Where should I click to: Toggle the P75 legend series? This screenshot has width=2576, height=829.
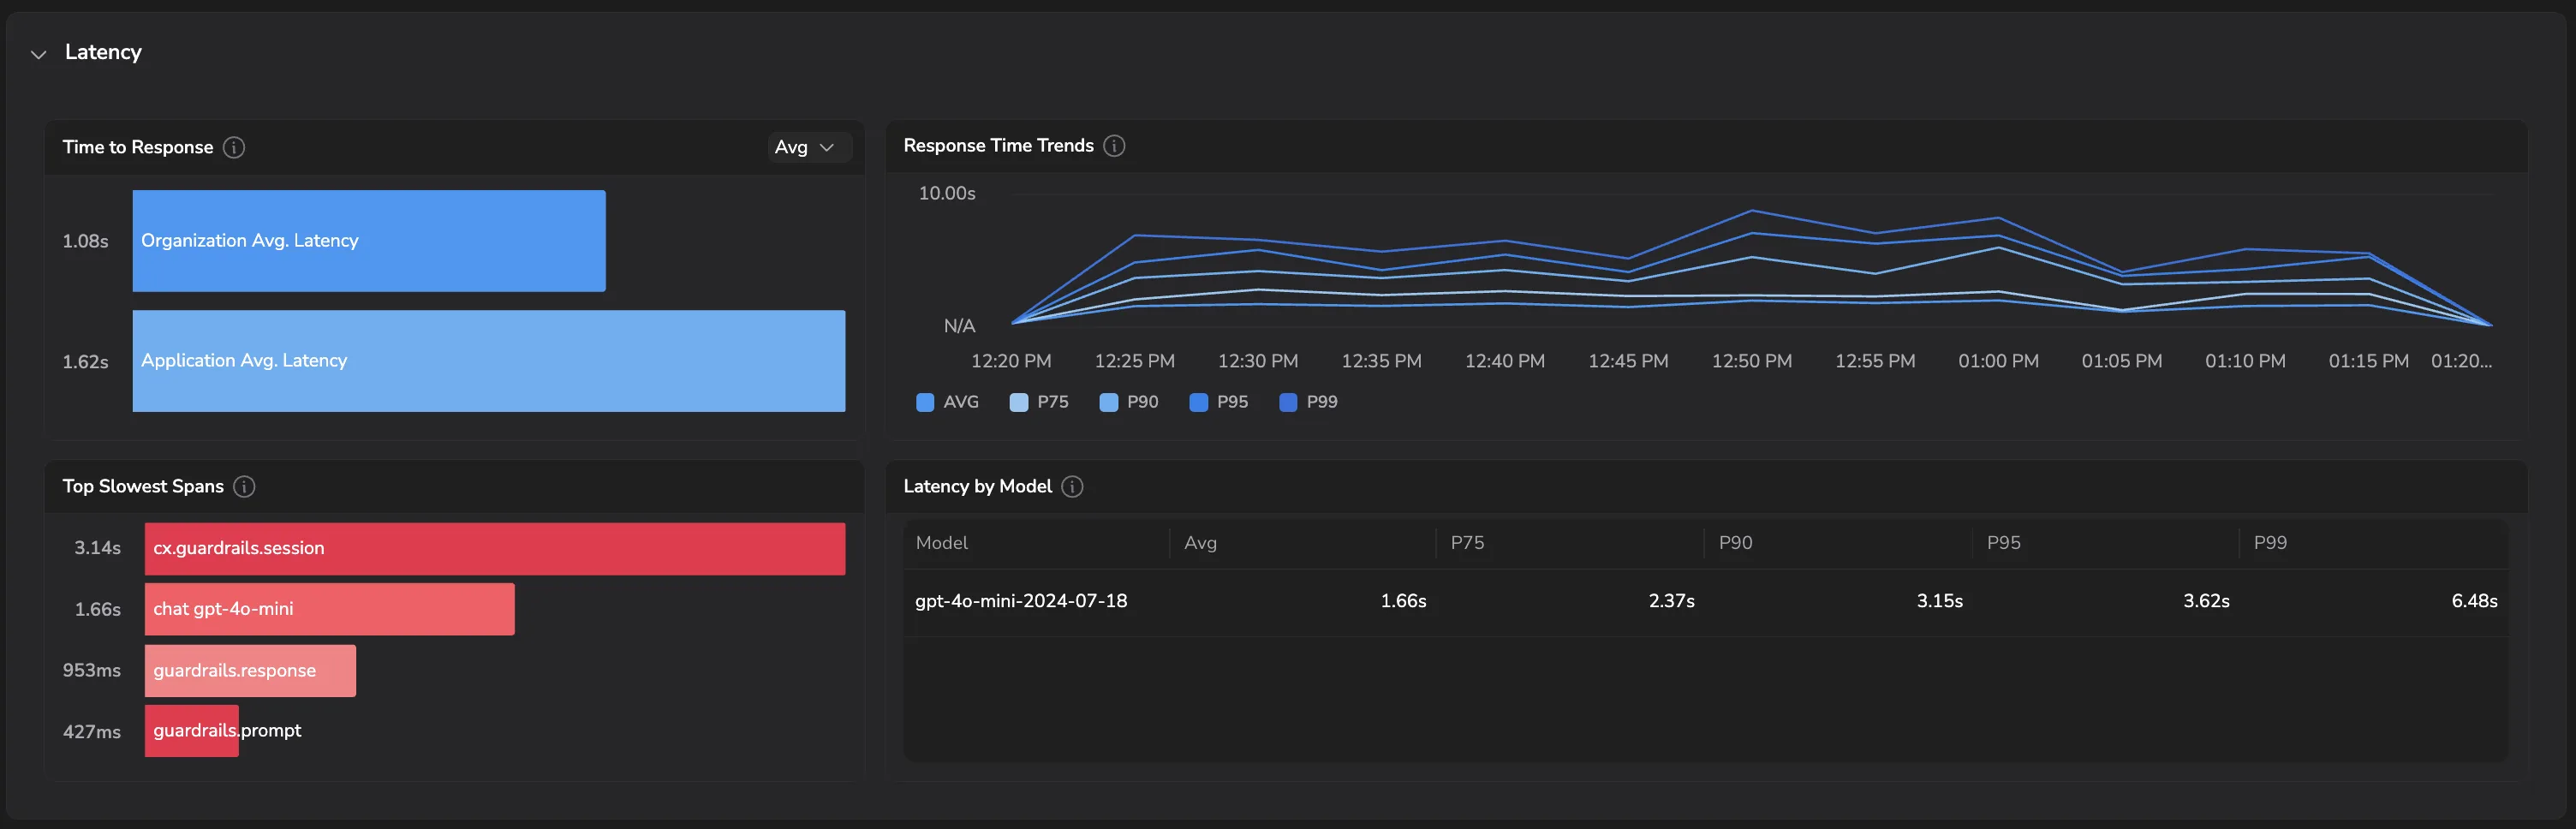click(x=1039, y=402)
